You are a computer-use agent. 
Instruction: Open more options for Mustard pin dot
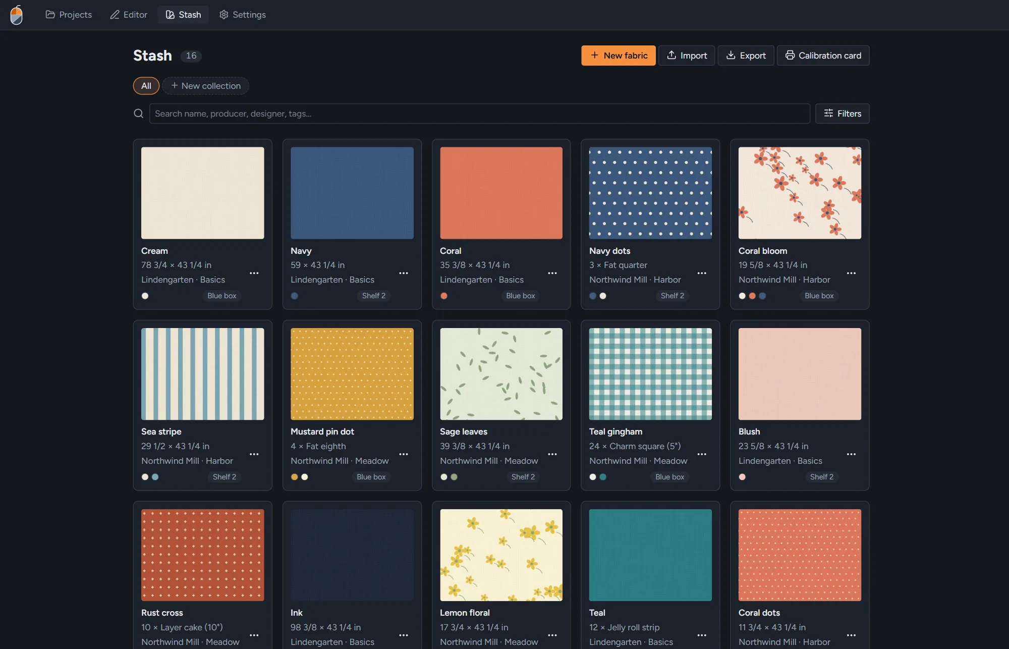[404, 454]
